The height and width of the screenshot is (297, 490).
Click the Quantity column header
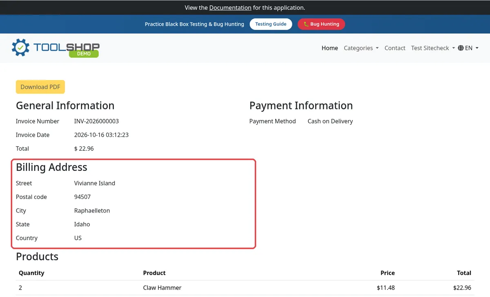coord(31,273)
